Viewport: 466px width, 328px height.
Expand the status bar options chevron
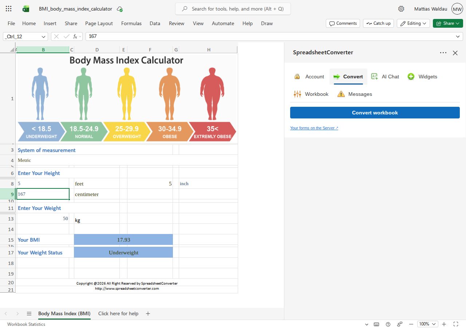367,324
